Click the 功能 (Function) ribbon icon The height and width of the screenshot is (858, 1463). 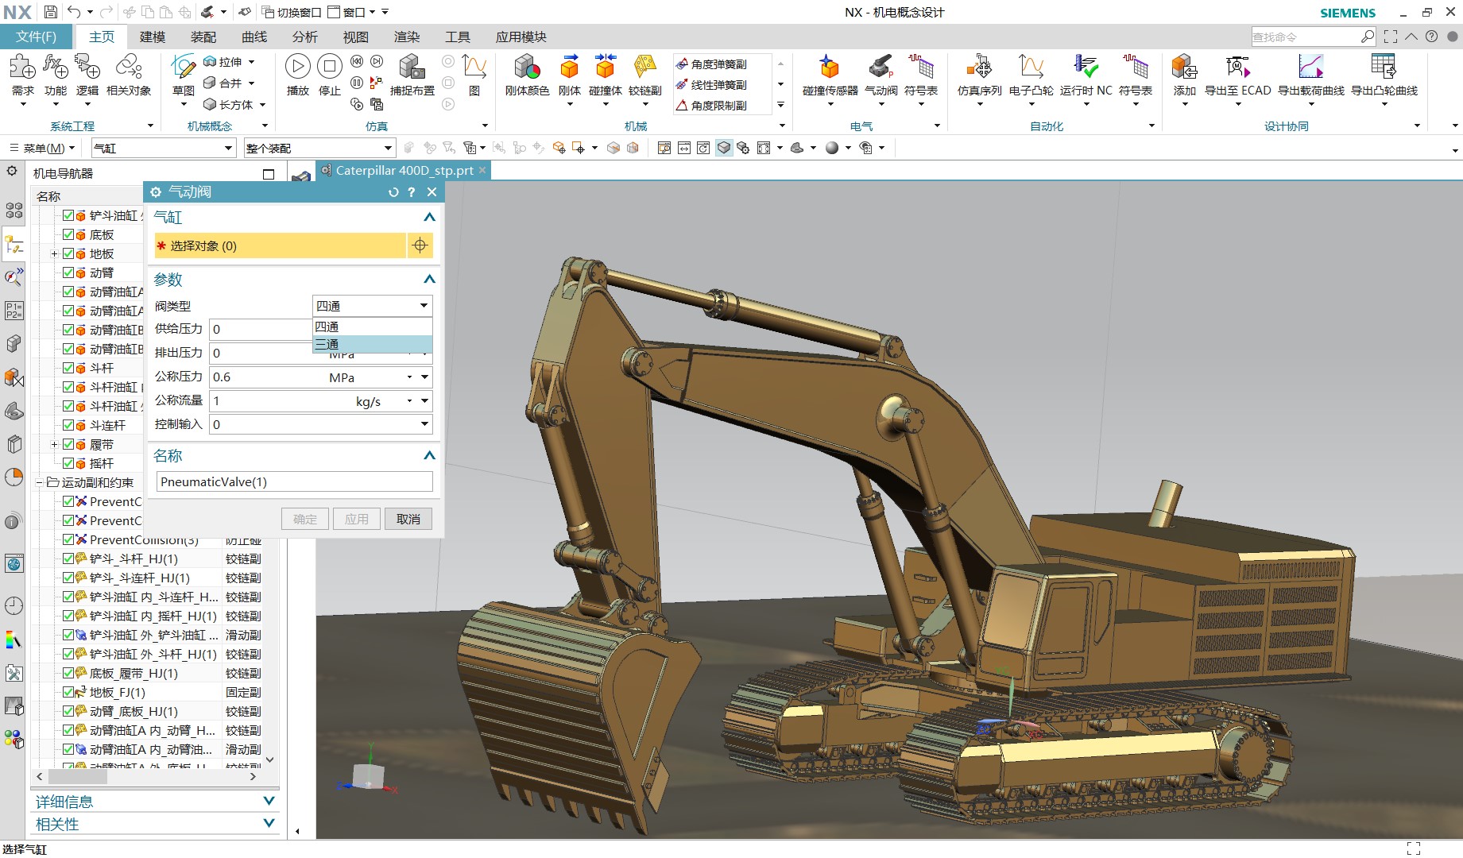coord(56,68)
